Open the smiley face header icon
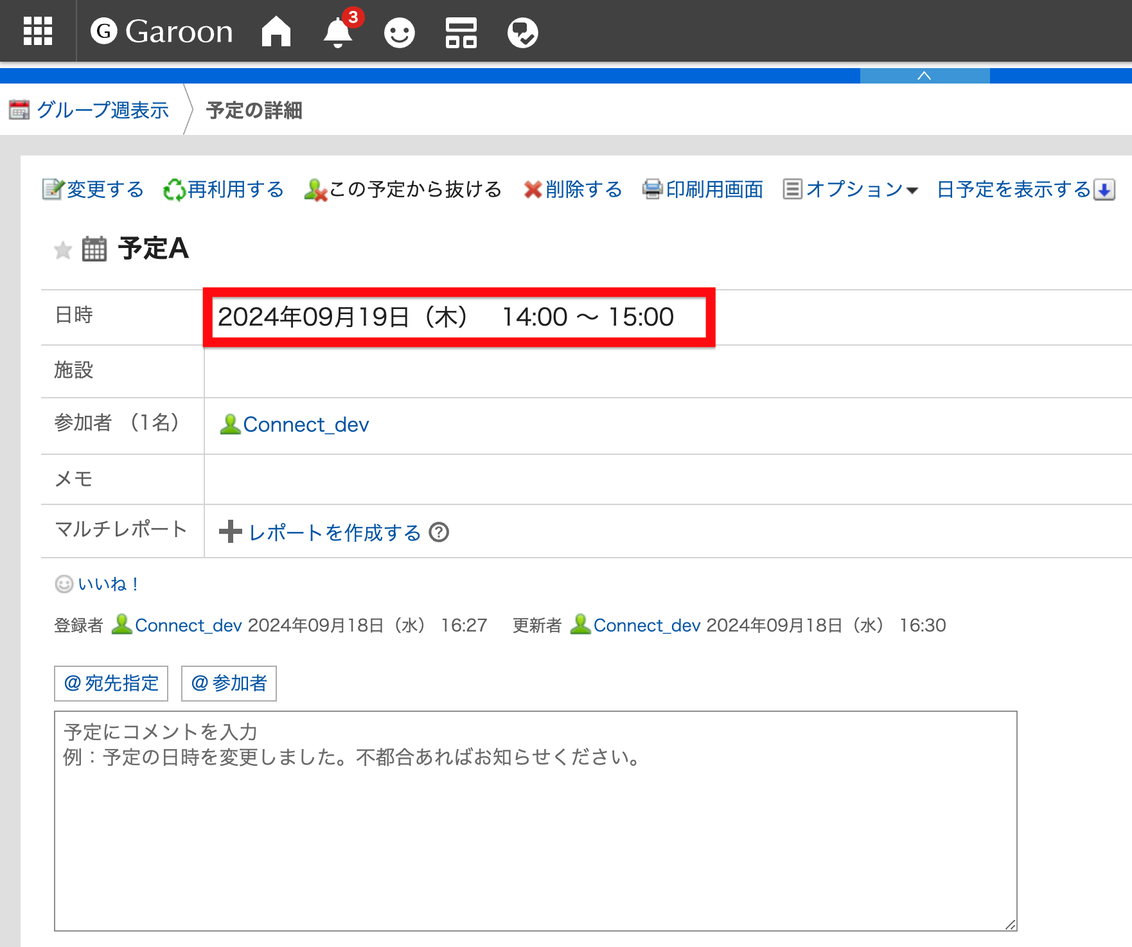Screen dimensions: 1132x947 pyautogui.click(x=400, y=32)
